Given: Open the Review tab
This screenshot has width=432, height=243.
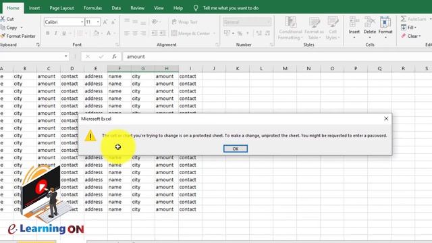Looking at the screenshot, I should click(x=137, y=8).
